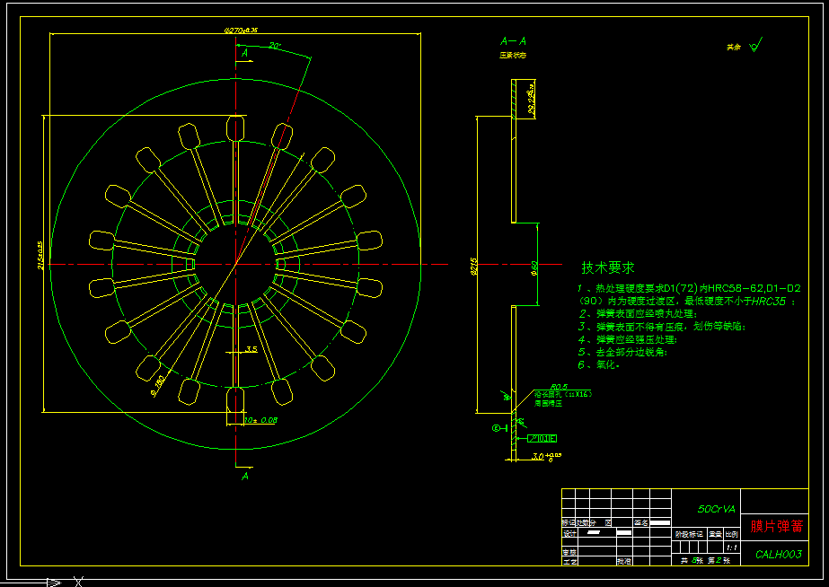Viewport: 829px width, 587px height.
Task: Select the A—A section view title
Action: pos(513,41)
